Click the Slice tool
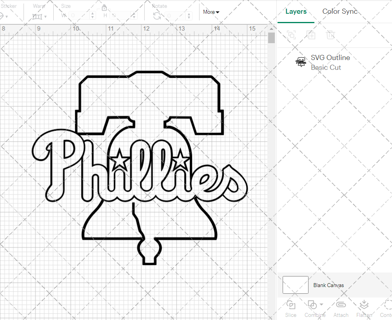The height and width of the screenshot is (320, 392). click(x=291, y=309)
